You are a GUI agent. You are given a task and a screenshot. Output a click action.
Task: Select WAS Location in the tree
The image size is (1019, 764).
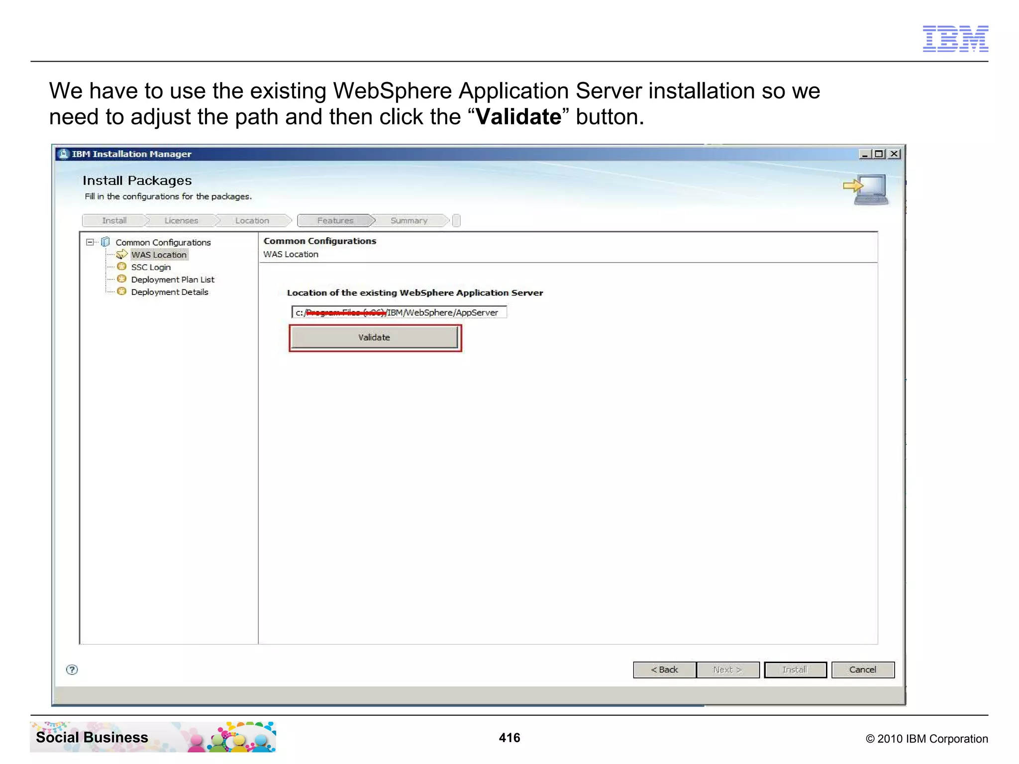159,255
